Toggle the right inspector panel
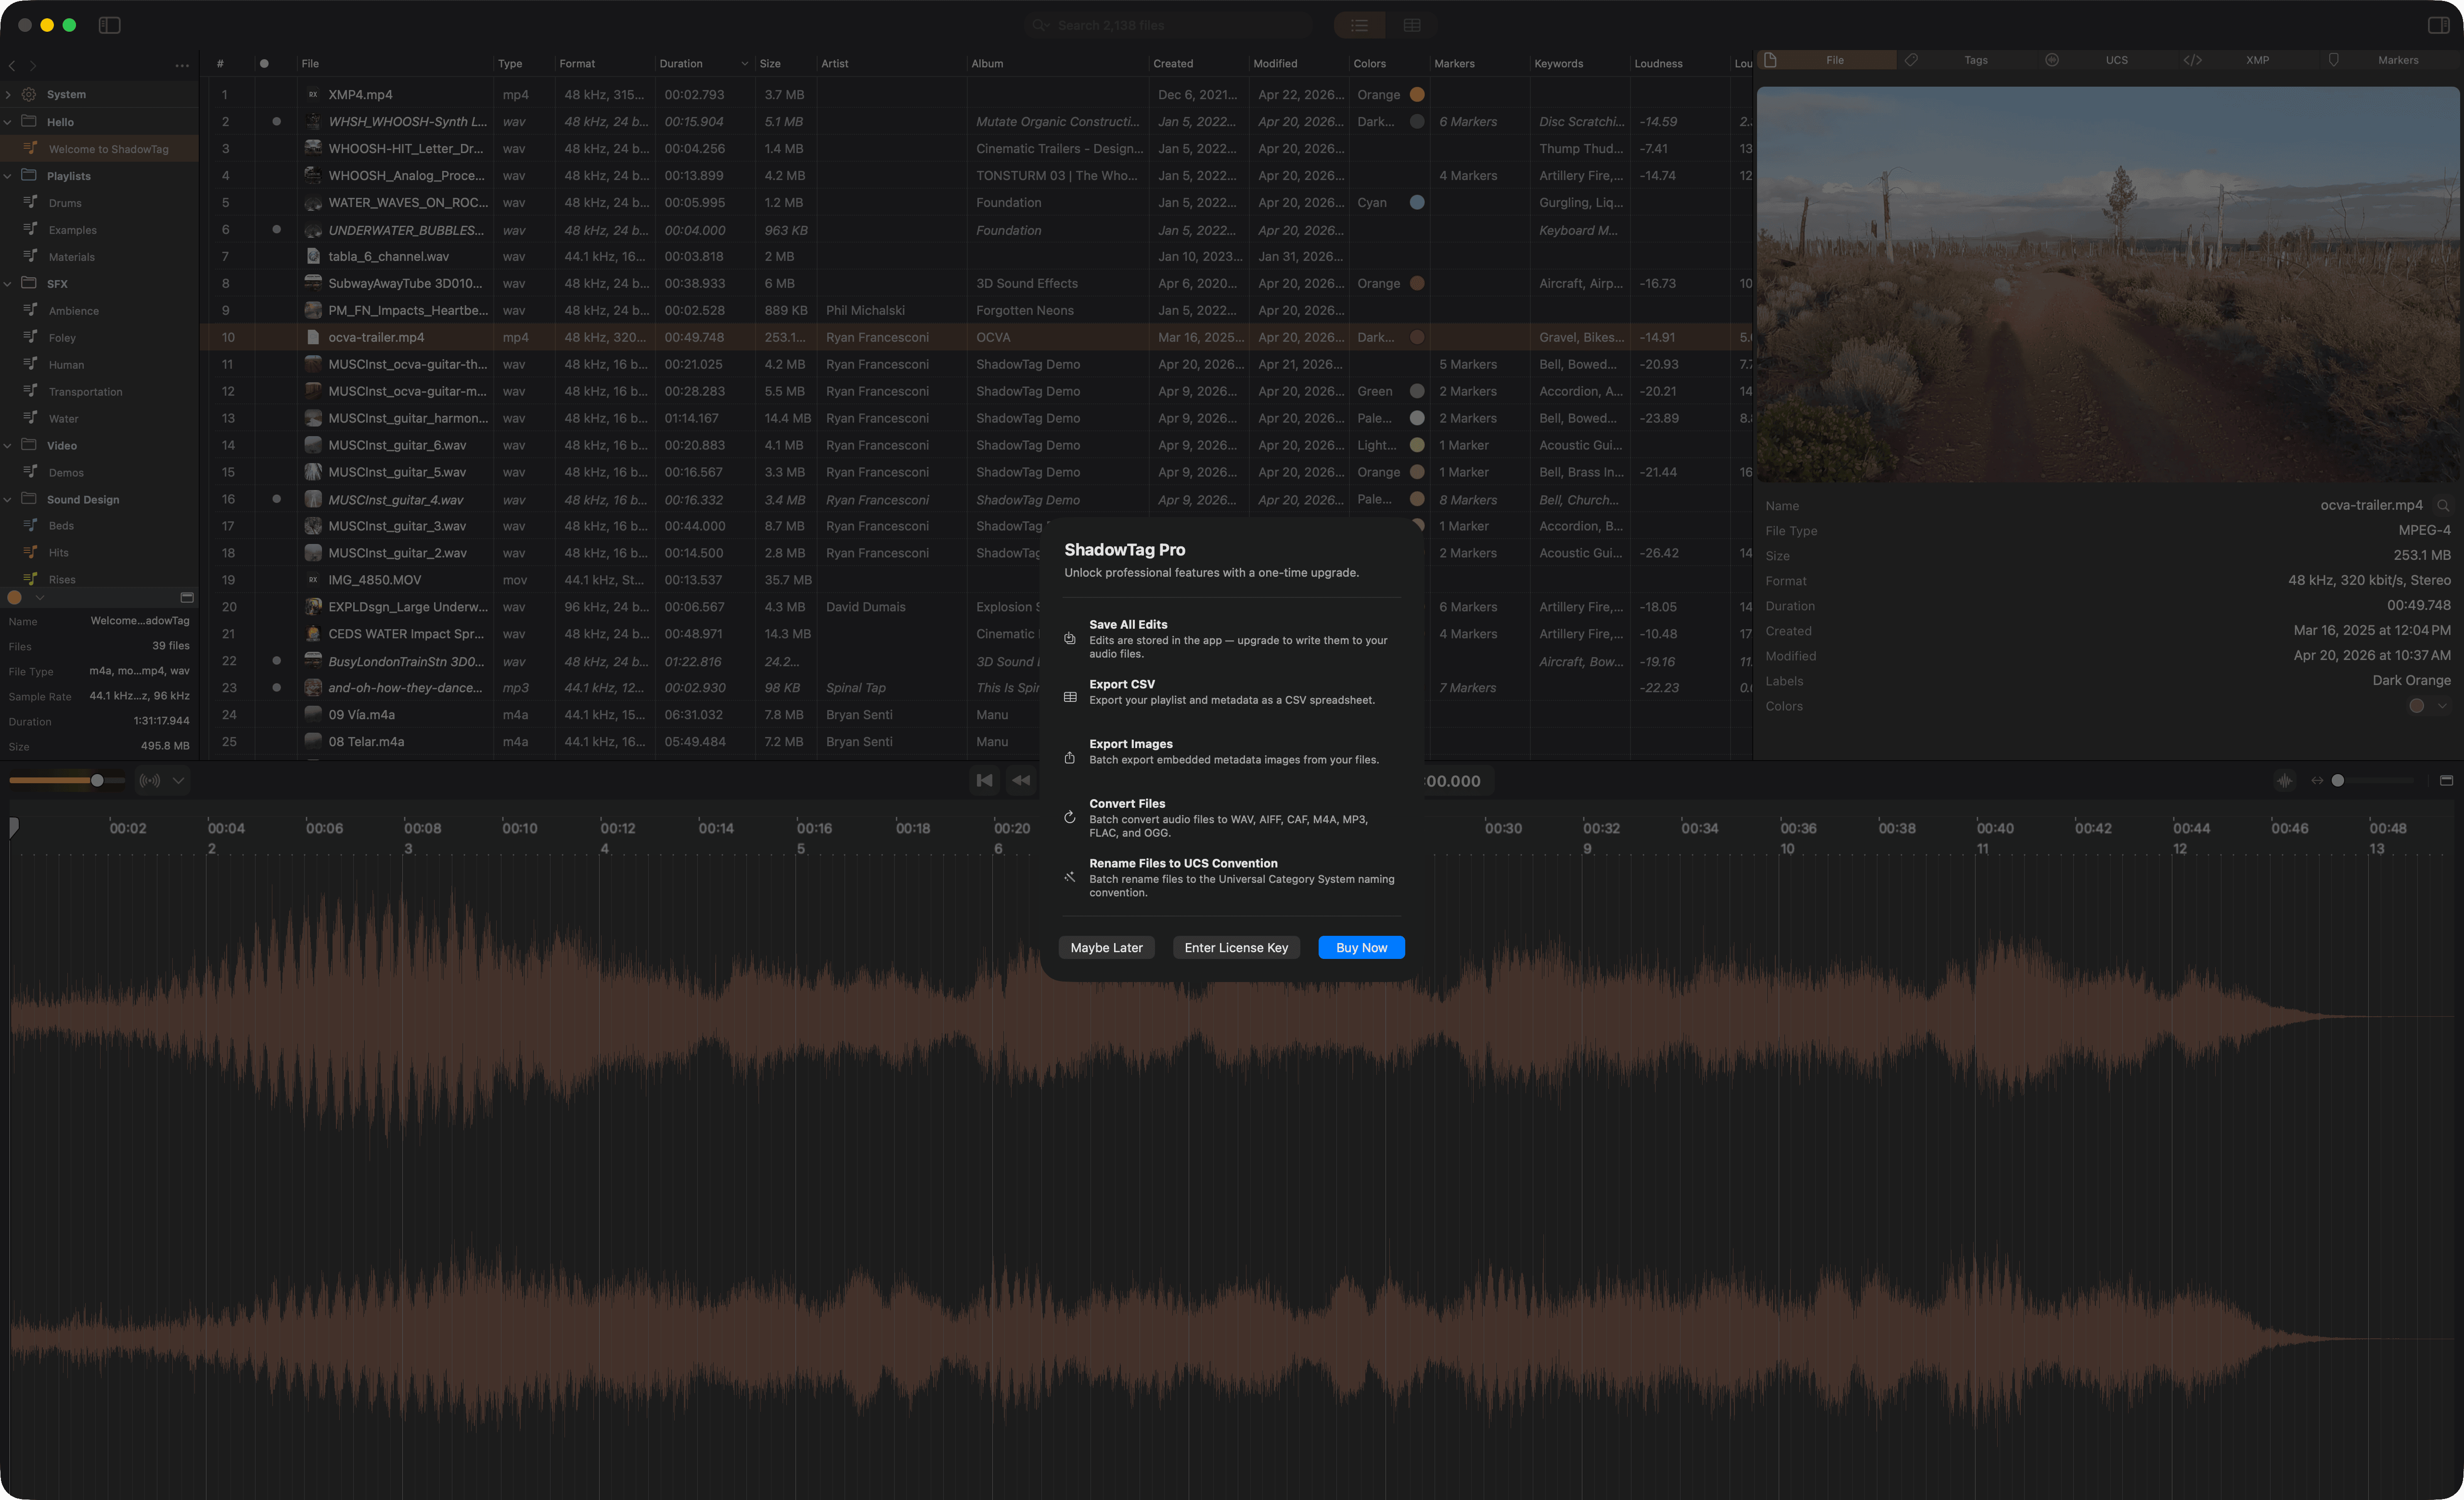This screenshot has width=2464, height=1500. [2438, 25]
